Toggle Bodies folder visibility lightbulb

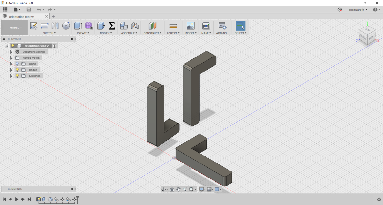pyautogui.click(x=18, y=70)
